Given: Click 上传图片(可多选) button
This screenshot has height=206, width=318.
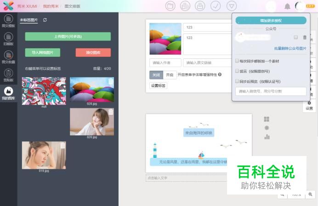Looking at the screenshot, I should point(68,36).
